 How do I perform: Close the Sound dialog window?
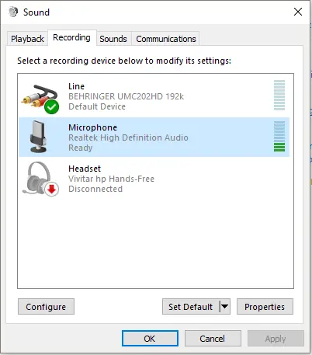pyautogui.click(x=298, y=12)
